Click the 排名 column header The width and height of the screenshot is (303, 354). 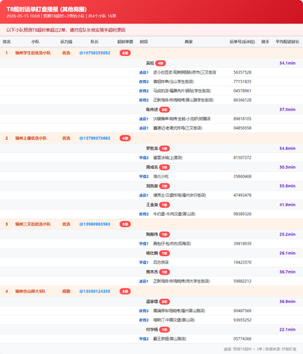6,42
